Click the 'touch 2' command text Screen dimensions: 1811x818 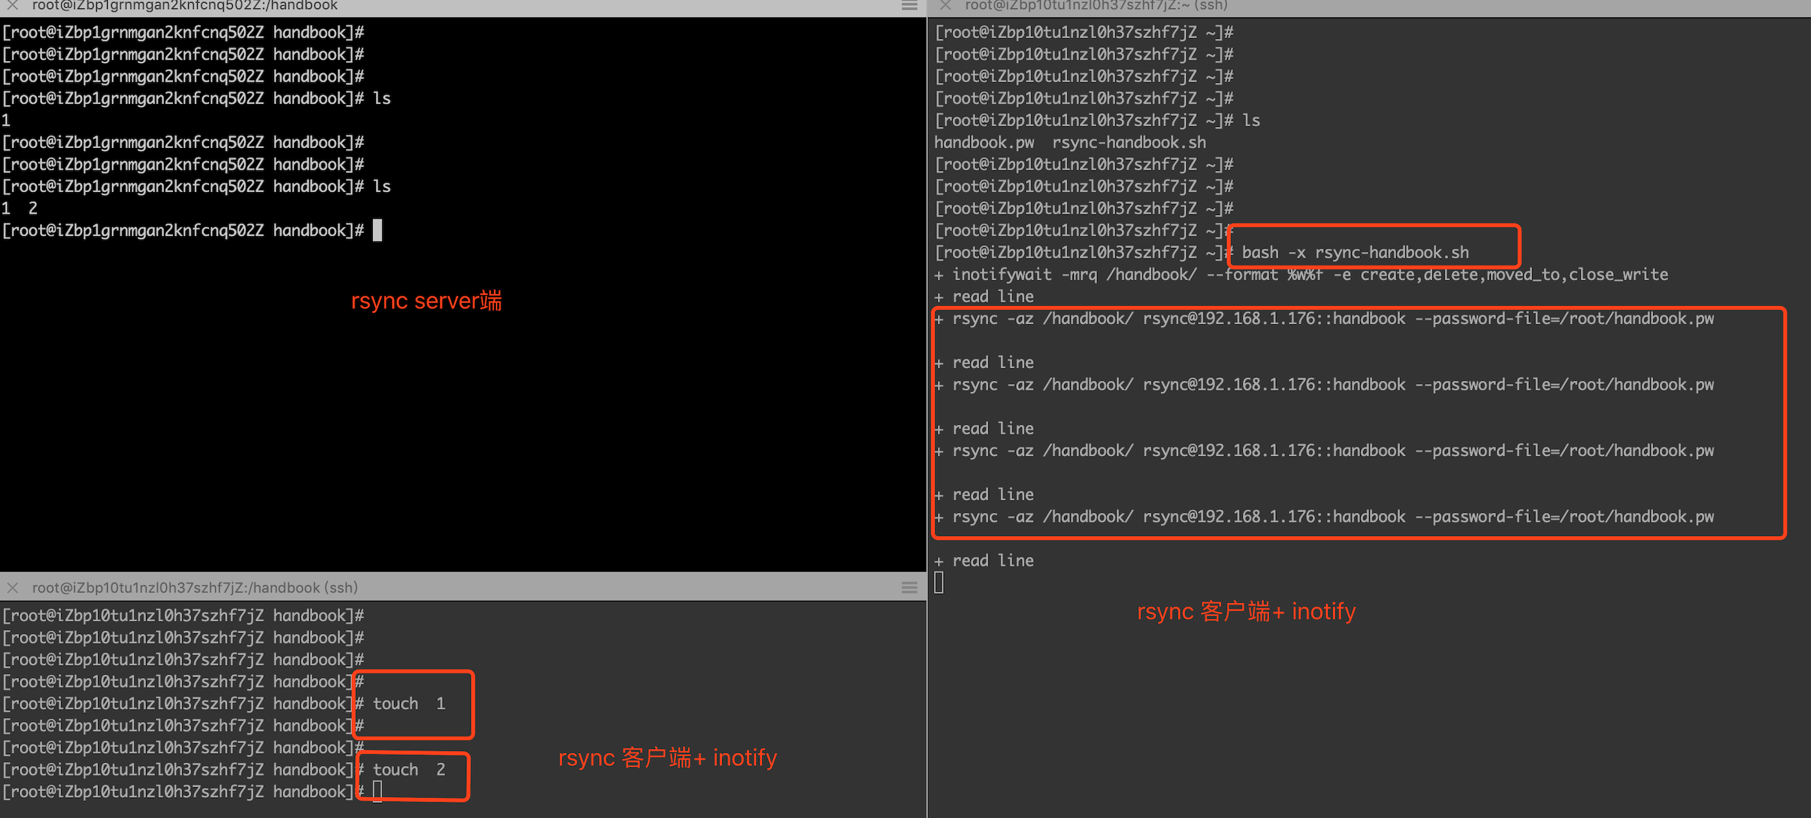click(408, 769)
